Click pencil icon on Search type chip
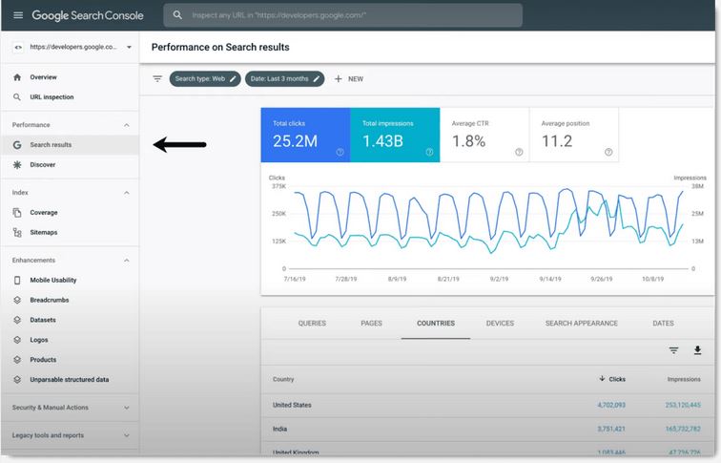The width and height of the screenshot is (721, 463). pos(233,79)
